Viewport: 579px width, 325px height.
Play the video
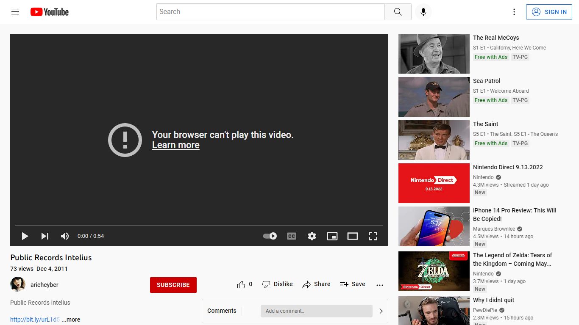coord(25,236)
